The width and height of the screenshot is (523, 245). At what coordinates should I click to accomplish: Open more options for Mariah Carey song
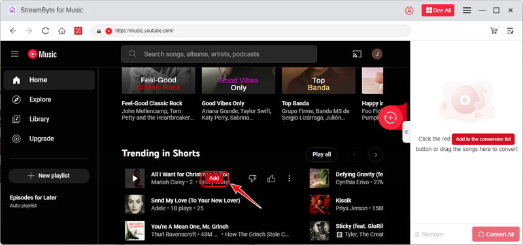[289, 178]
